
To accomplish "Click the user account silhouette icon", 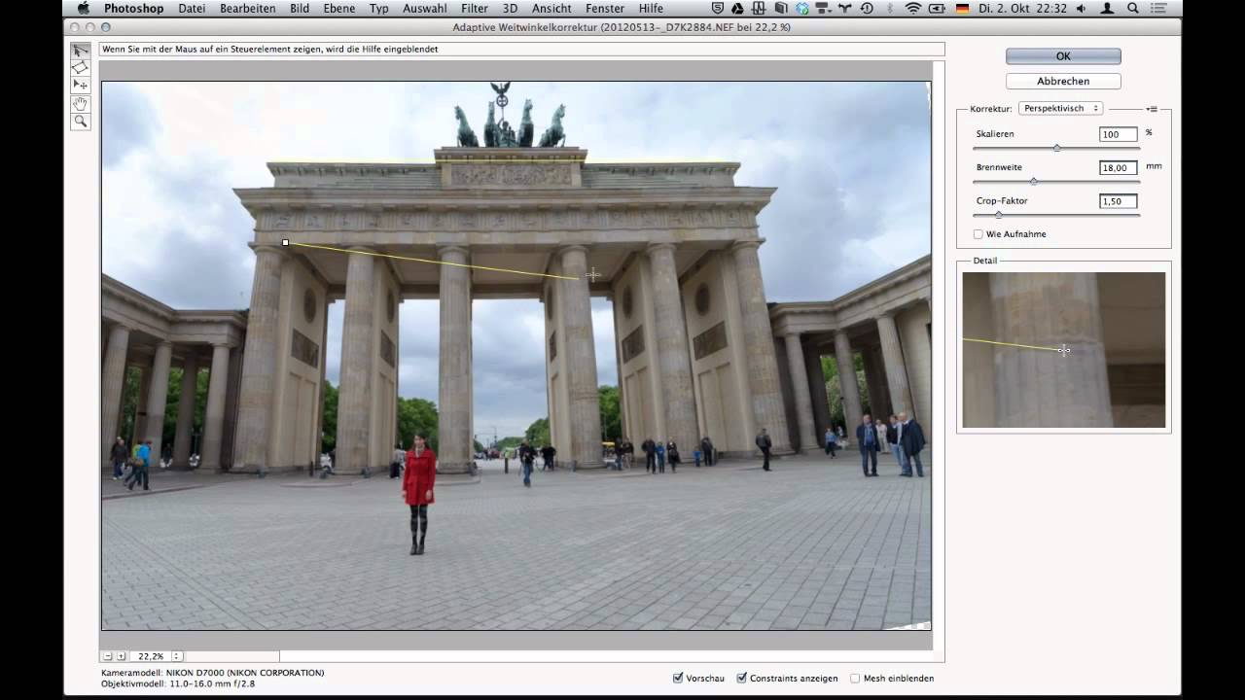I will [x=1107, y=8].
